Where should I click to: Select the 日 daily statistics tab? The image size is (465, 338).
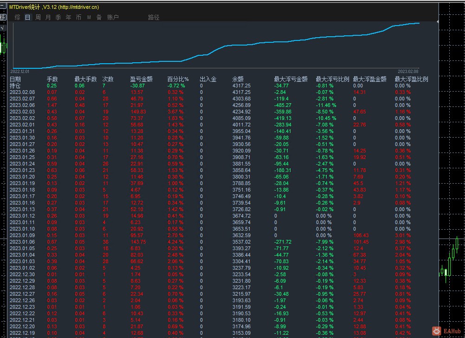27,17
